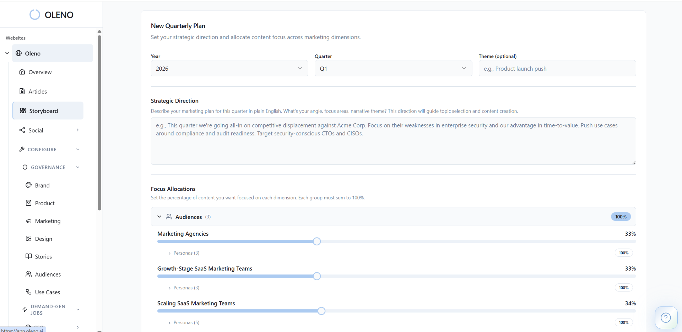
Task: Expand Personas under Marketing Agencies
Action: [183, 253]
